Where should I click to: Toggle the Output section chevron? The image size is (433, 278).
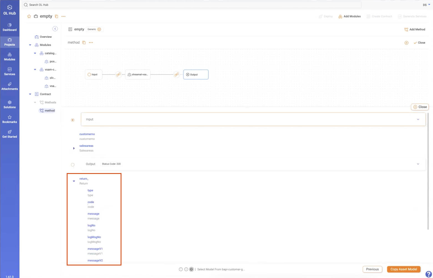[418, 164]
